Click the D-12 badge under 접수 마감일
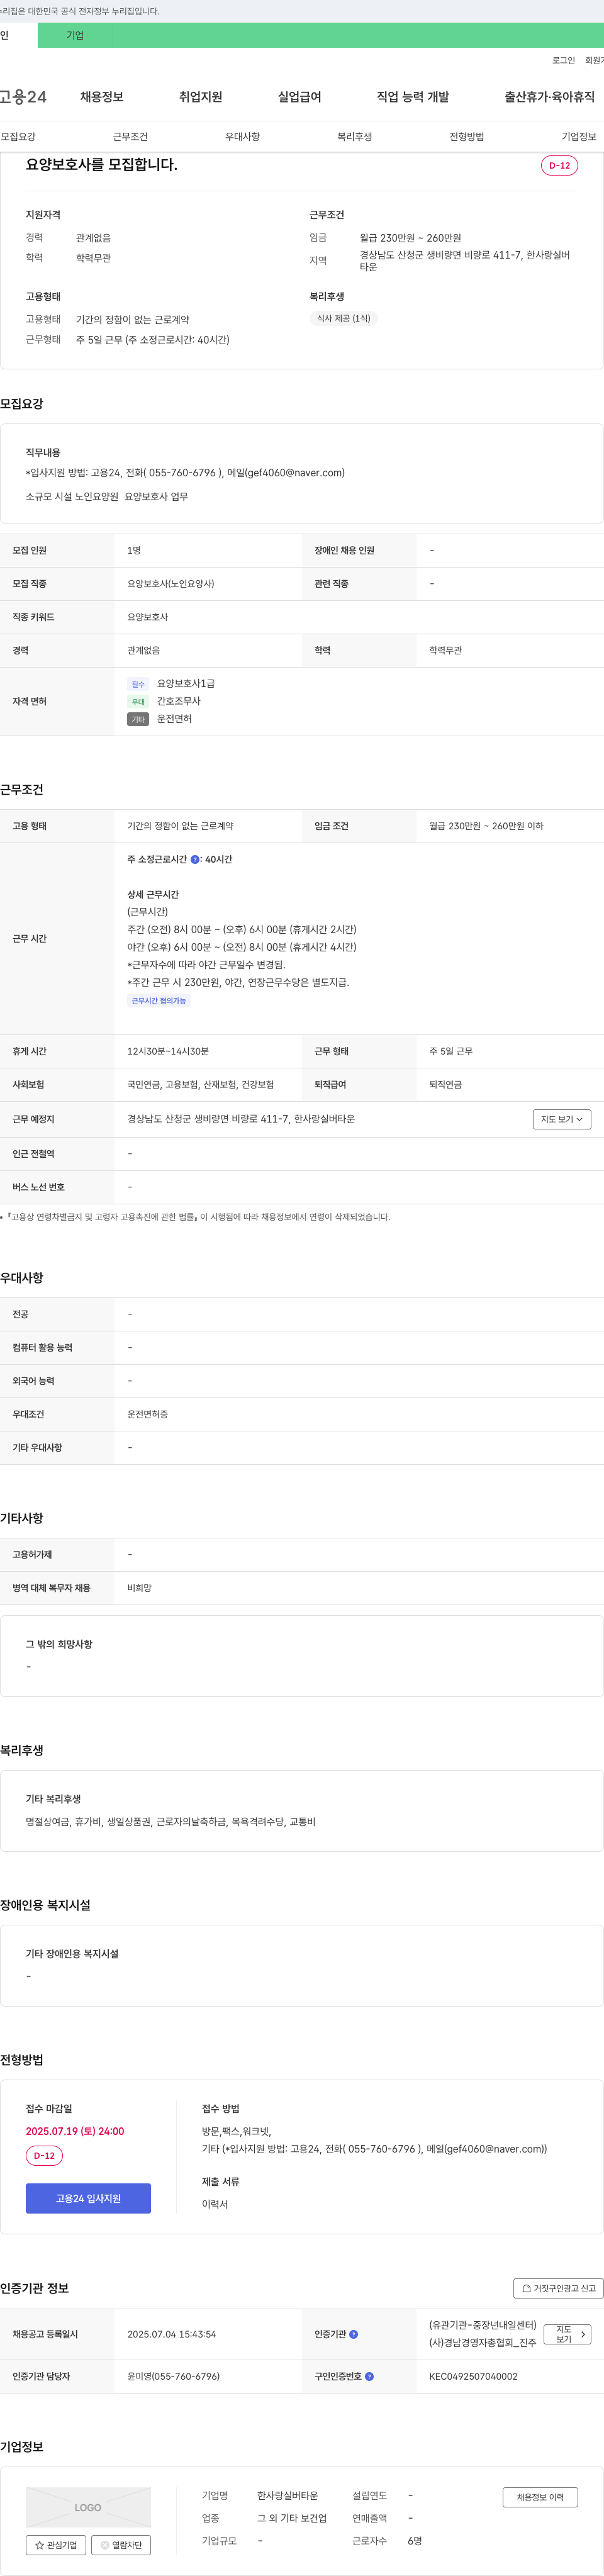Viewport: 604px width, 2576px height. [x=44, y=2156]
